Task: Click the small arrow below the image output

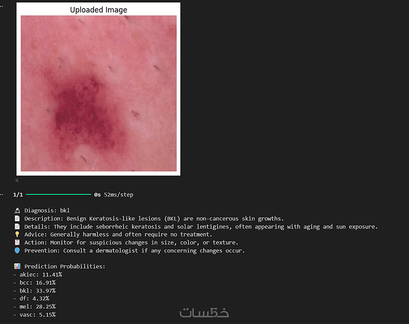Action: click(17, 180)
